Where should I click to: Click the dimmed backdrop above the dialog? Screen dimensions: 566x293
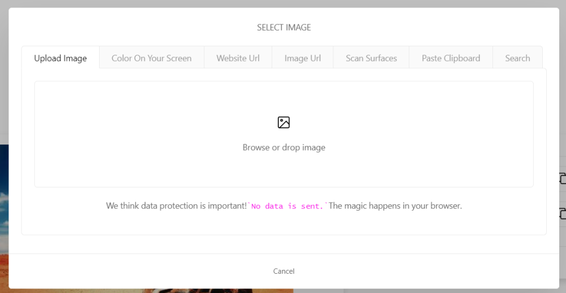[x=283, y=3]
